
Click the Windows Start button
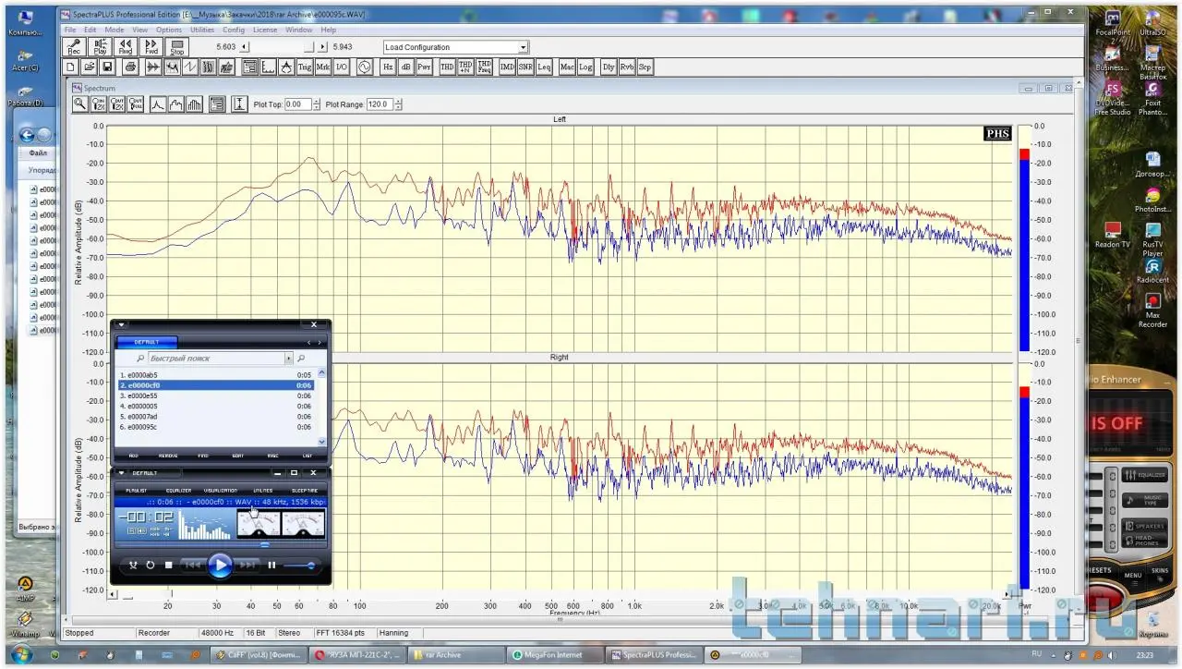(20, 655)
